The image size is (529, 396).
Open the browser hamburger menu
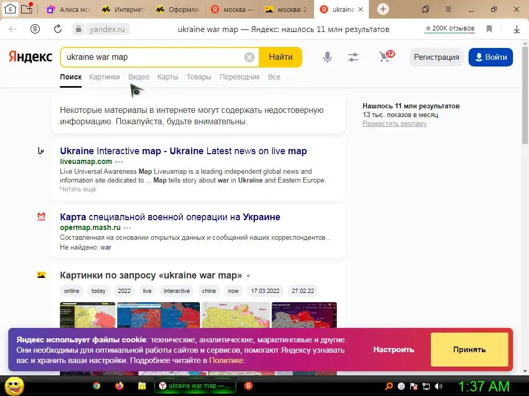tap(448, 9)
